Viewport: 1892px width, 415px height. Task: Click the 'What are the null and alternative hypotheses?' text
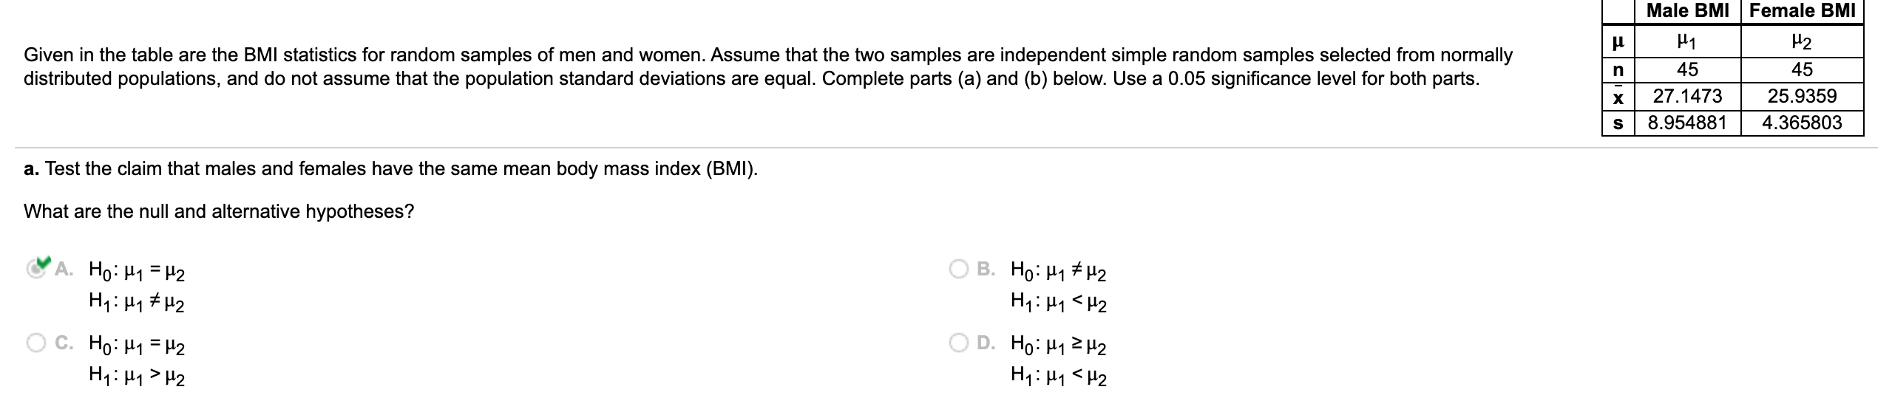pos(219,212)
